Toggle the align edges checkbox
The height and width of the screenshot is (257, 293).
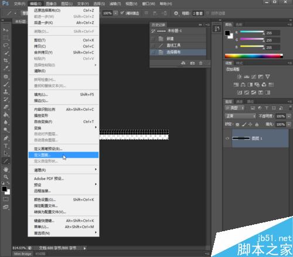click(x=207, y=13)
